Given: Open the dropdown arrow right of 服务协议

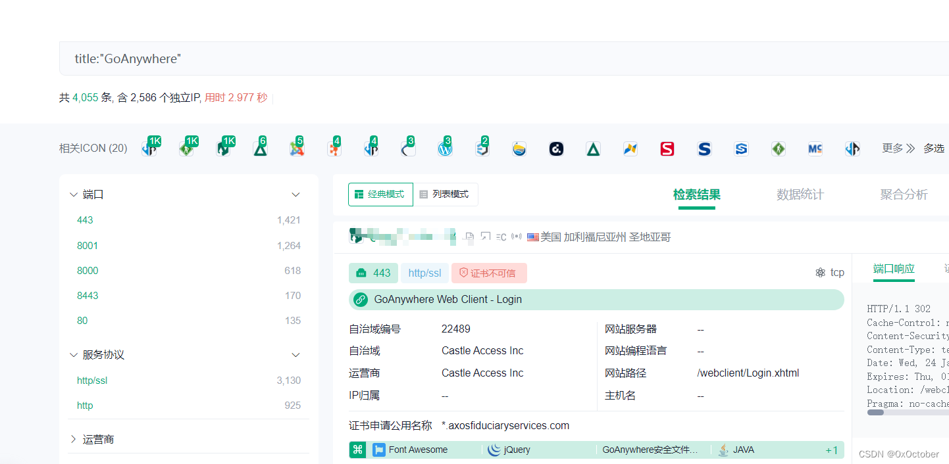Looking at the screenshot, I should (x=296, y=355).
